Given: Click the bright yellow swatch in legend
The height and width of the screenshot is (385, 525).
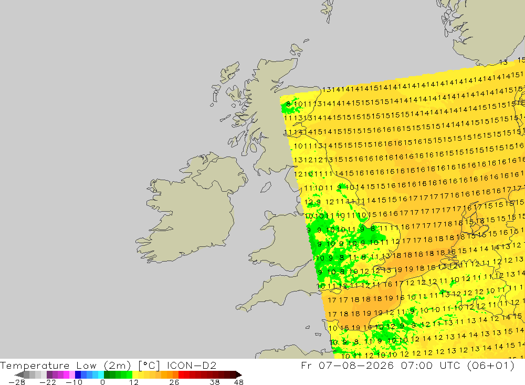Looking at the screenshot, I should tap(135, 375).
